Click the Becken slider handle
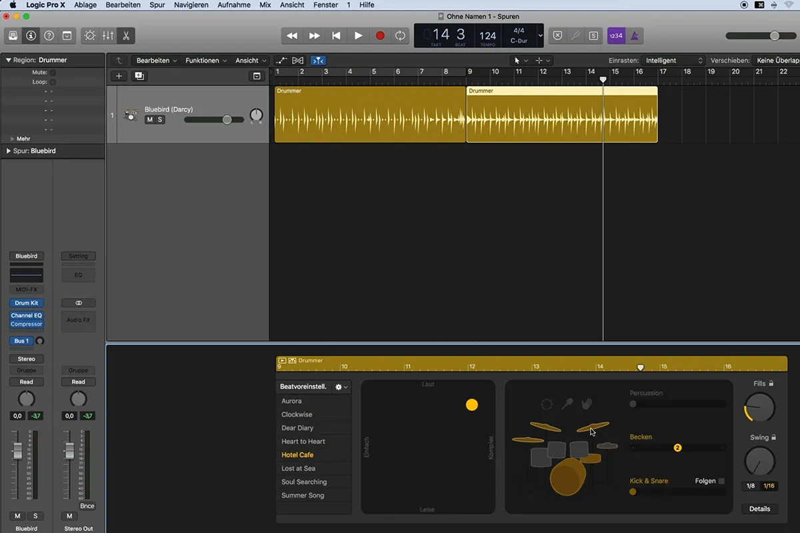 677,448
